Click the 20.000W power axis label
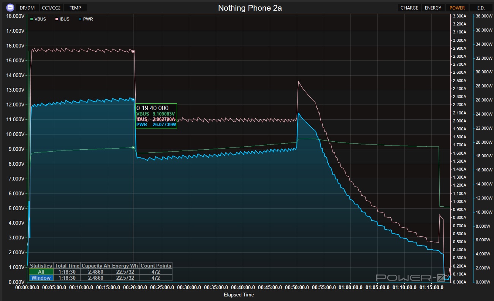This screenshot has height=301, width=494. [x=484, y=142]
